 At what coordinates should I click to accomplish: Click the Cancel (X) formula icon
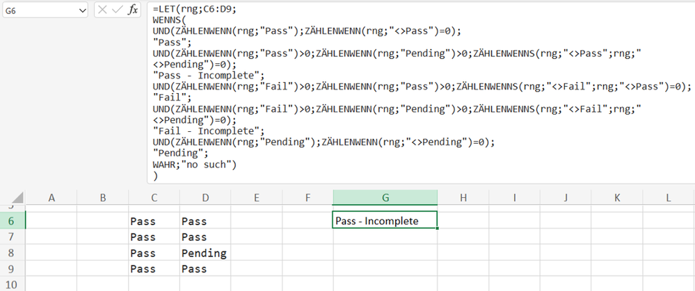point(102,10)
